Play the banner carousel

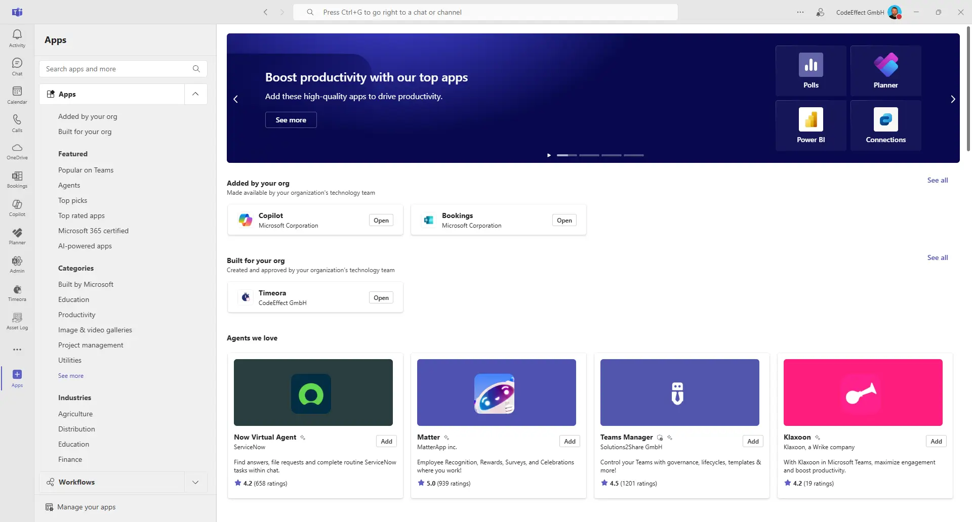[549, 155]
